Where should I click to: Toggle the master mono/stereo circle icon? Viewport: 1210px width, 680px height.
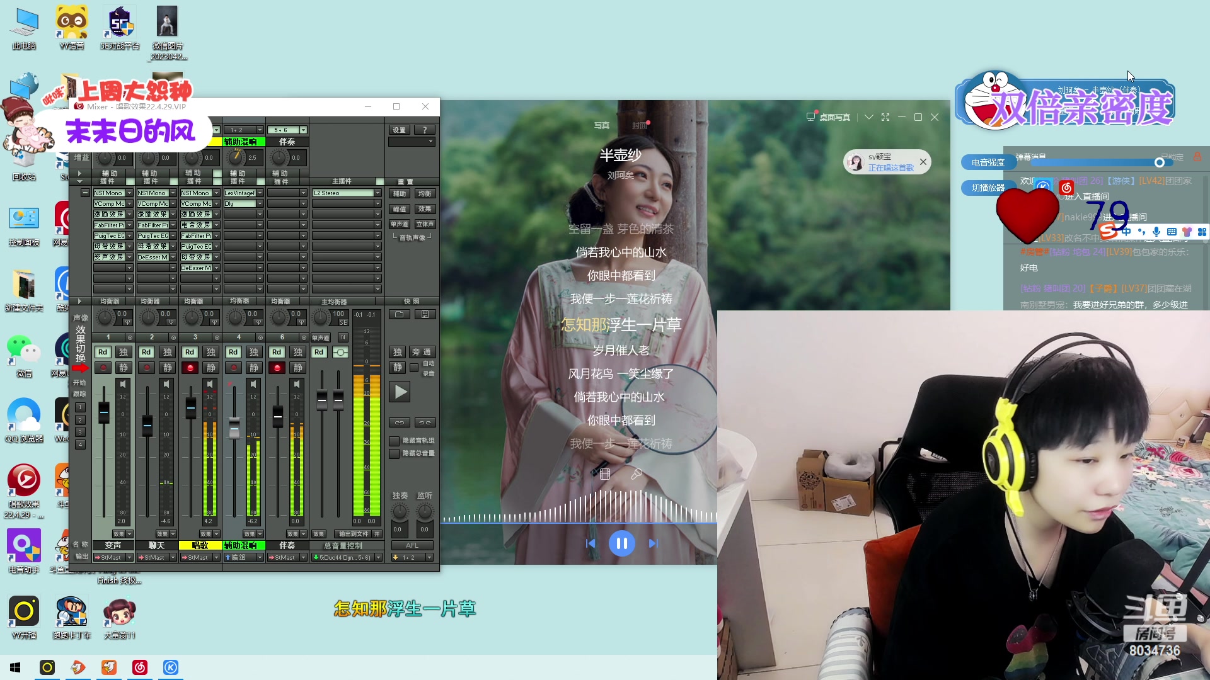point(340,352)
